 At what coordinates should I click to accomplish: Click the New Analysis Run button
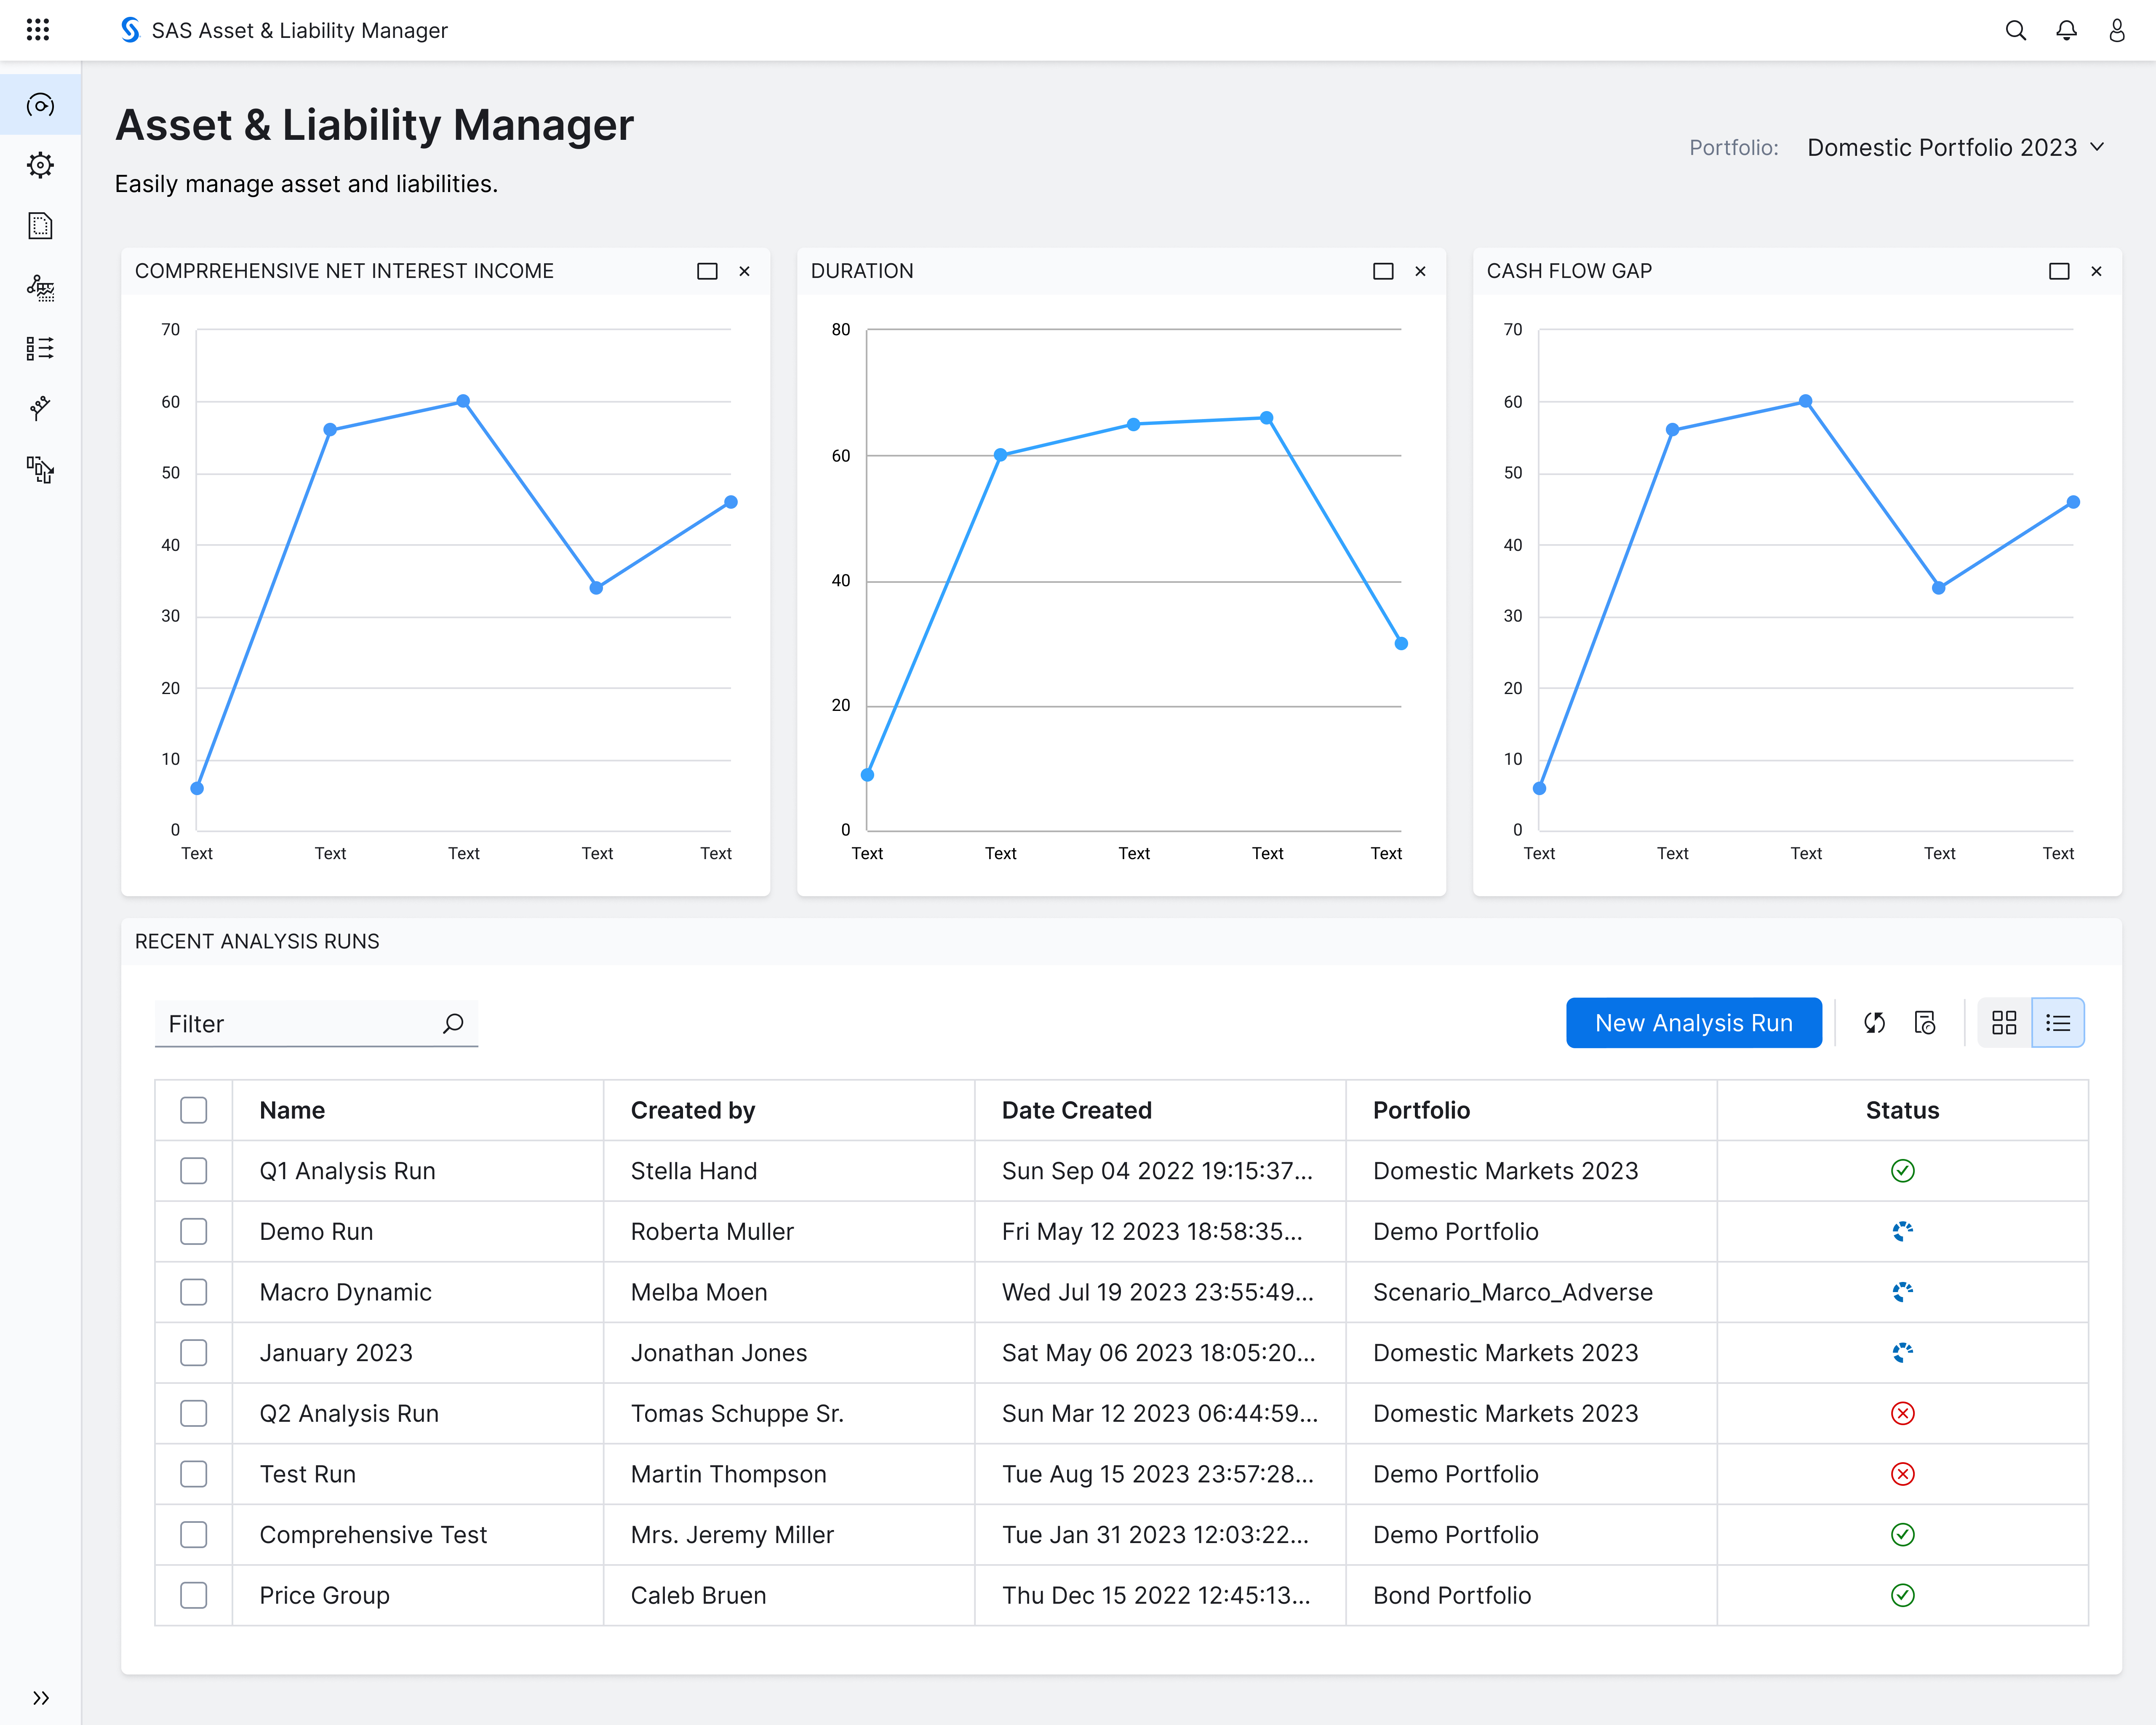pyautogui.click(x=1693, y=1023)
